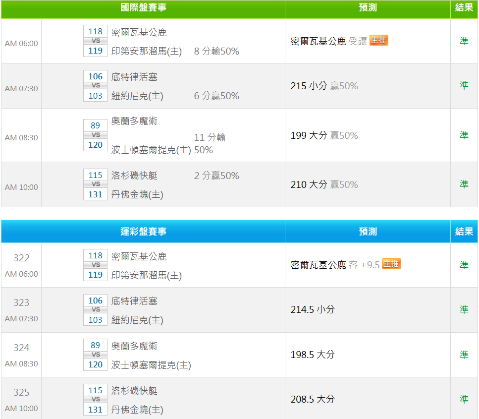The image size is (479, 419).
Task: Click team 紐約尼克(主) in game 323
Action: point(137,320)
